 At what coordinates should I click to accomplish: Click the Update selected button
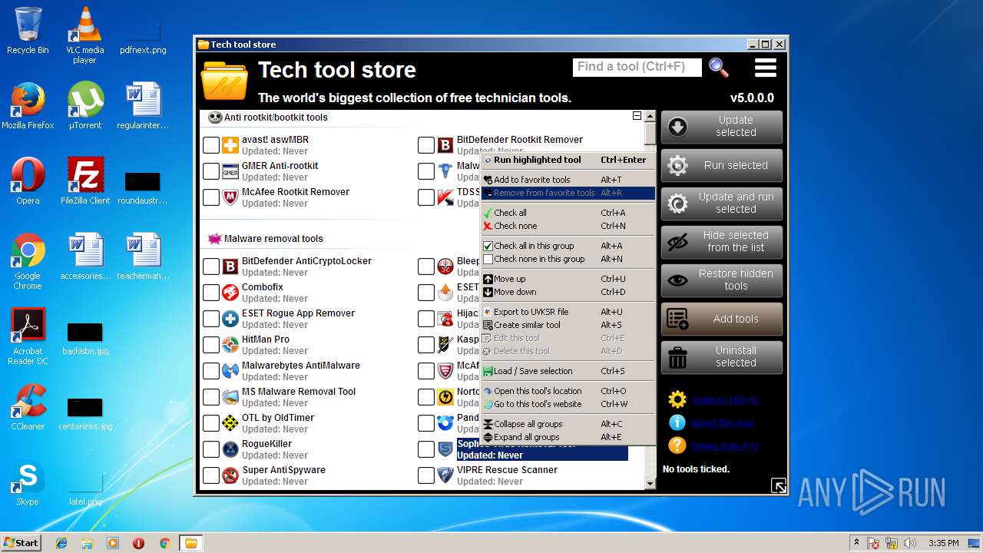722,127
